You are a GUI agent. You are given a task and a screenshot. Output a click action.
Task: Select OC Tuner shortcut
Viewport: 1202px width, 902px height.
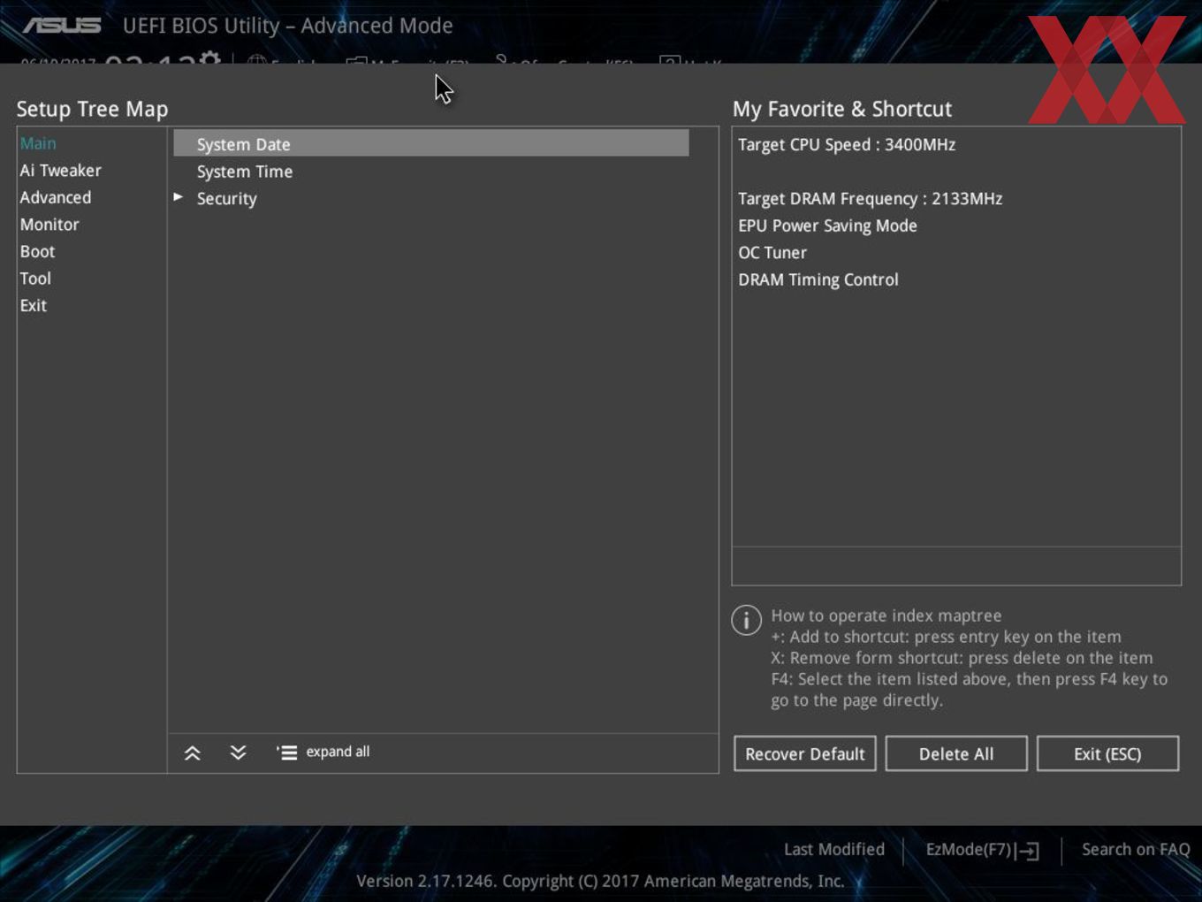[772, 253]
